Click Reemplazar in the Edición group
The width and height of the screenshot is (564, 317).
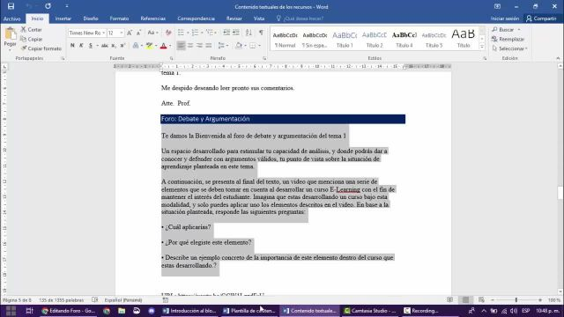point(508,39)
